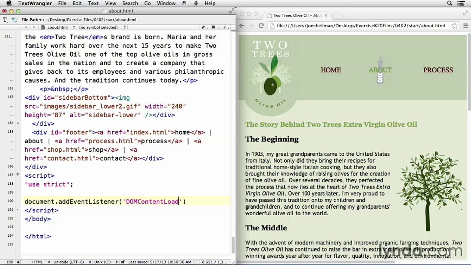Image resolution: width=471 pixels, height=265 pixels.
Task: Click the fold marker at line 191
Action: [x=18, y=209]
